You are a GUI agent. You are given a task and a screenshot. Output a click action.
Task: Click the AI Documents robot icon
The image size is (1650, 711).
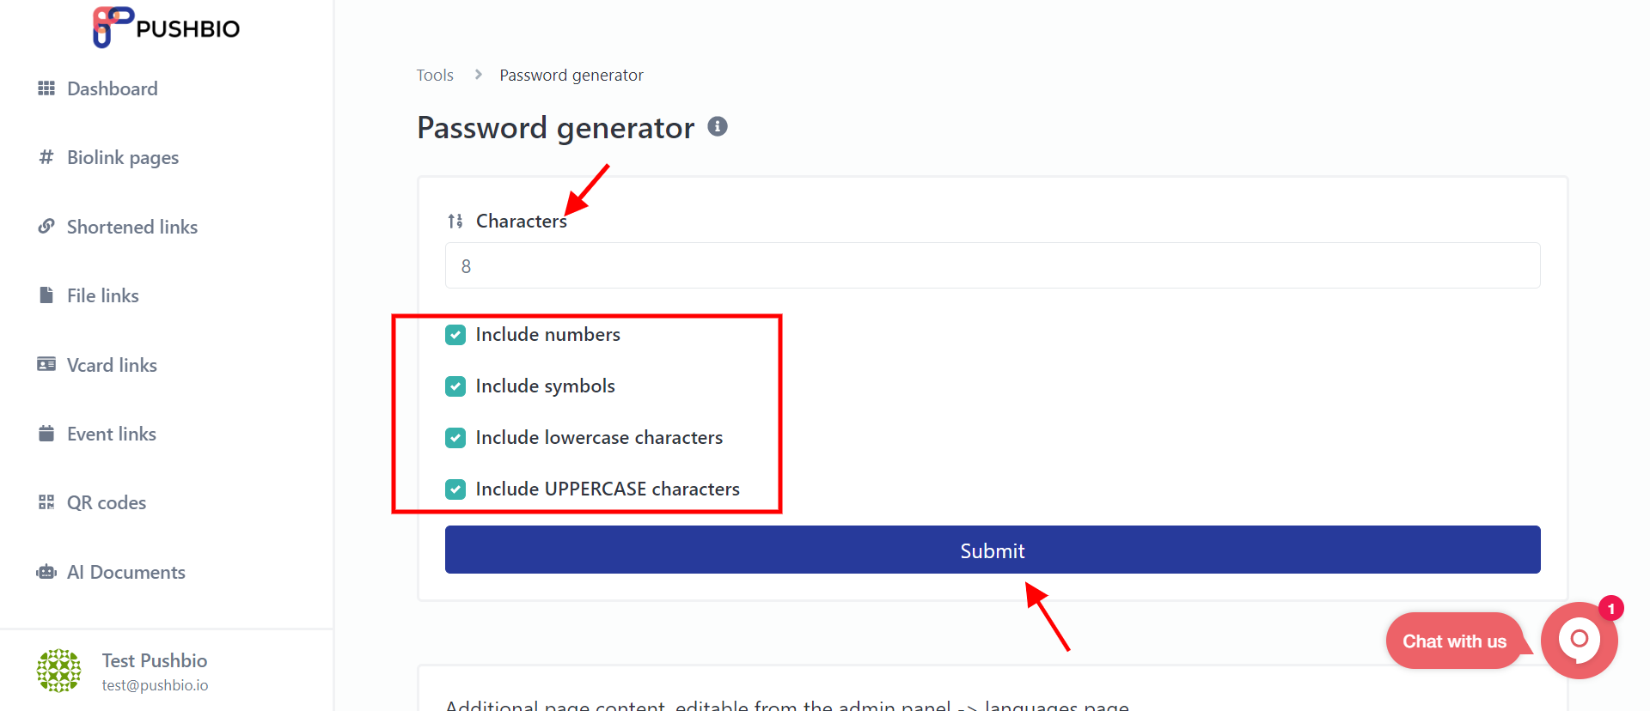tap(46, 572)
